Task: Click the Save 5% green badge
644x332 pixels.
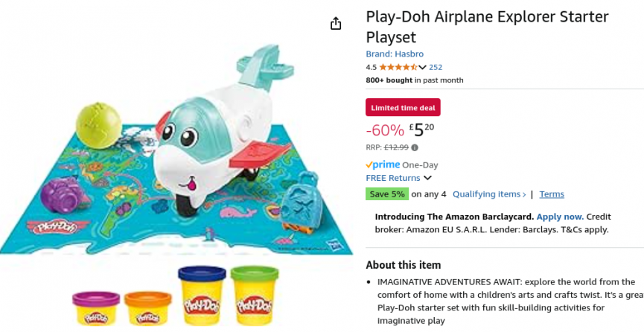Action: pos(387,194)
